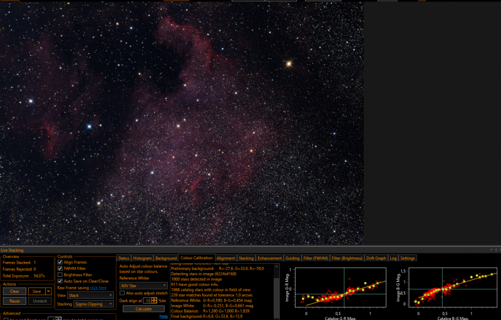The height and width of the screenshot is (320, 501).
Task: Select the 'Final background' log line
Action: [x=207, y=316]
